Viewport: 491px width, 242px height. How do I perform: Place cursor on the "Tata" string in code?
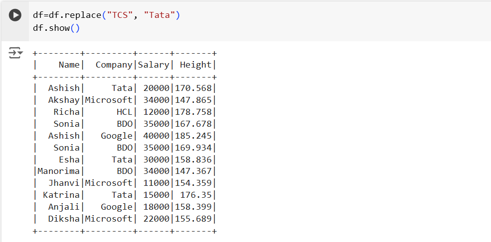click(160, 15)
